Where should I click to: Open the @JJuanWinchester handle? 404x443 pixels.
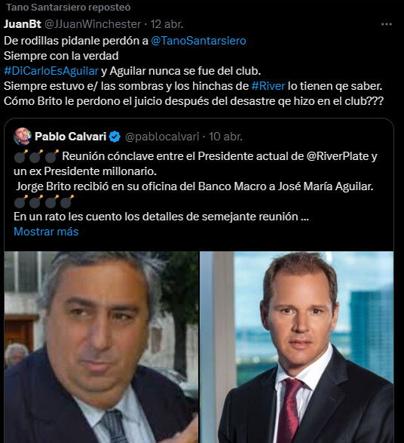coord(93,24)
